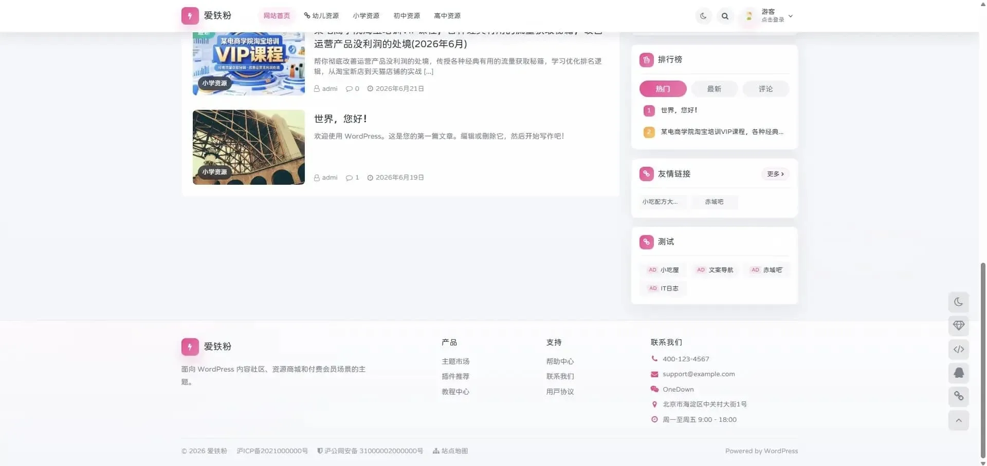This screenshot has height=466, width=987.
Task: Open AD link 小吃屋
Action: coord(663,269)
